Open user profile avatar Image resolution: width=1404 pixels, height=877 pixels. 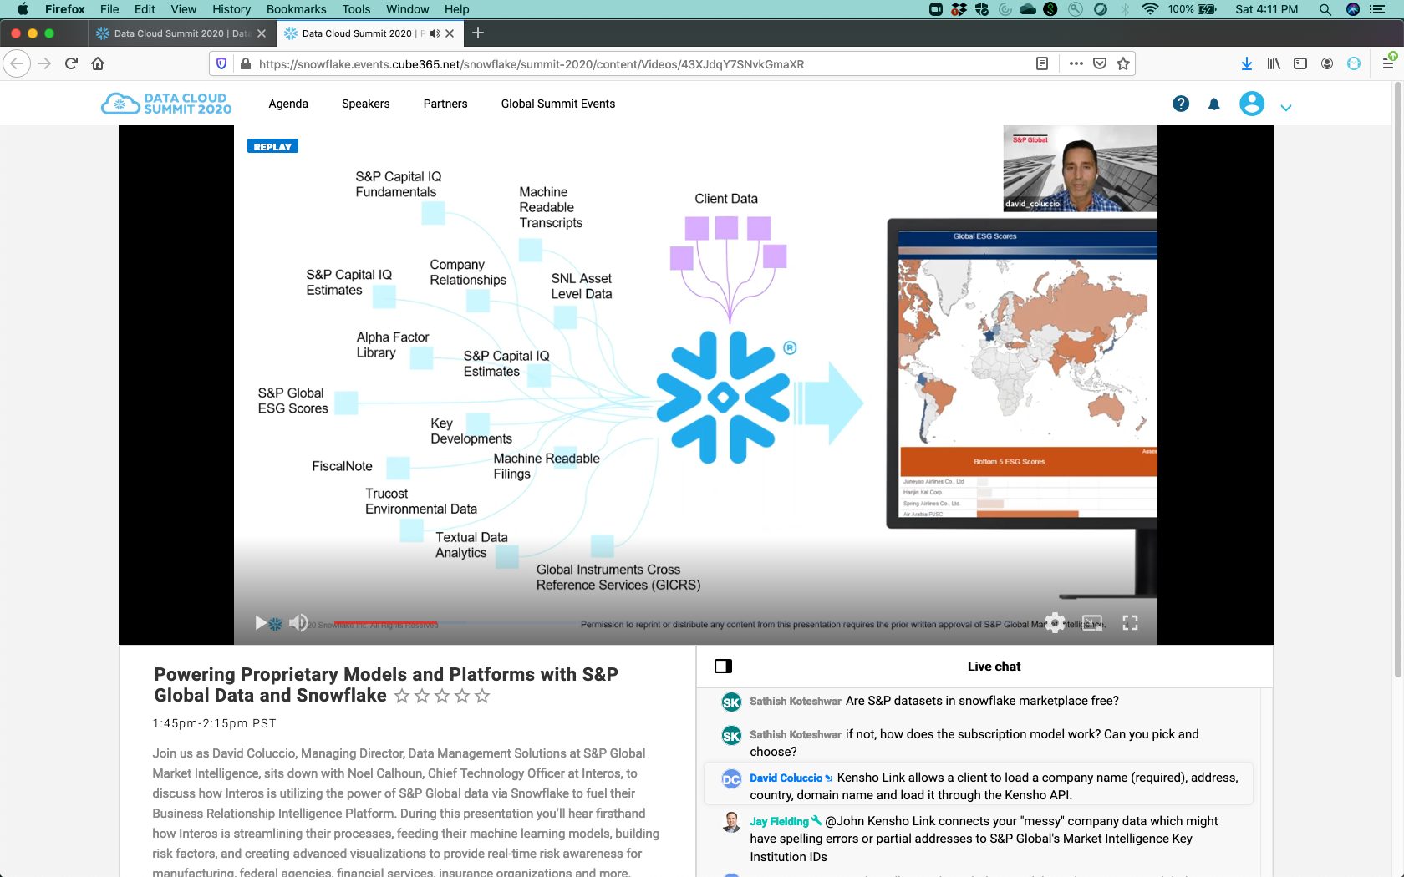tap(1252, 104)
